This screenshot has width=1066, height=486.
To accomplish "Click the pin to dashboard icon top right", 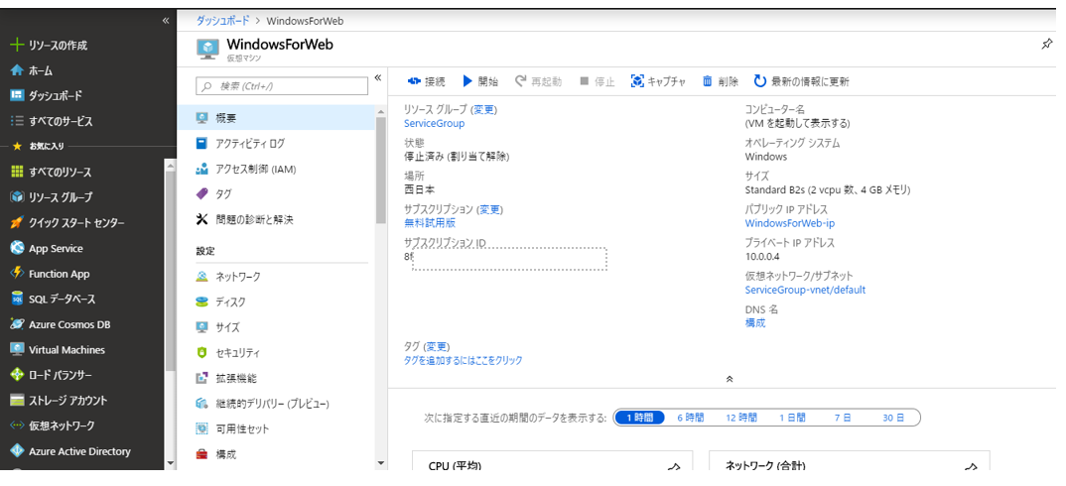I will (1047, 45).
